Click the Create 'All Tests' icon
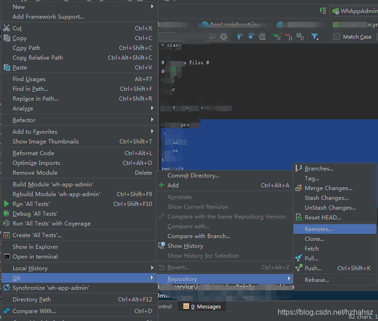Image resolution: width=378 pixels, height=321 pixels. coord(7,235)
